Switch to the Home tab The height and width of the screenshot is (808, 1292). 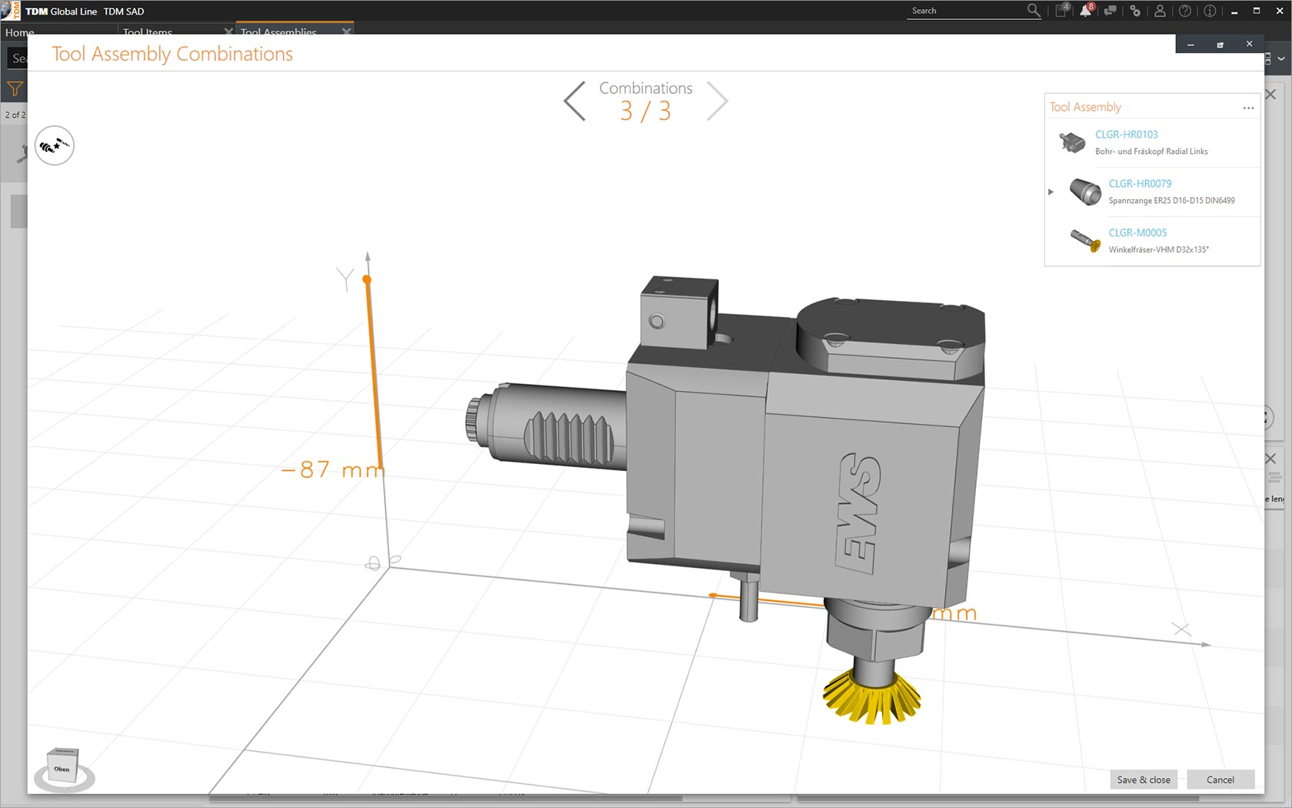click(x=20, y=32)
